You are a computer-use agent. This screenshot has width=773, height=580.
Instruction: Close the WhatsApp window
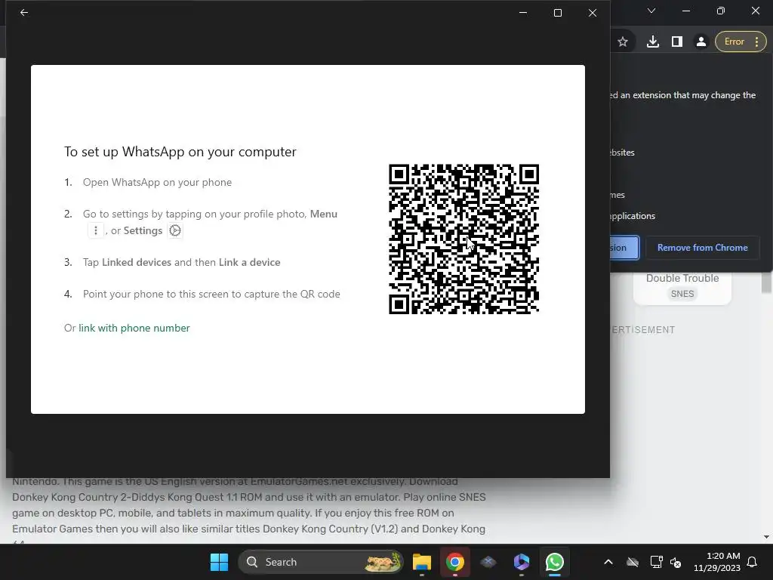click(593, 13)
